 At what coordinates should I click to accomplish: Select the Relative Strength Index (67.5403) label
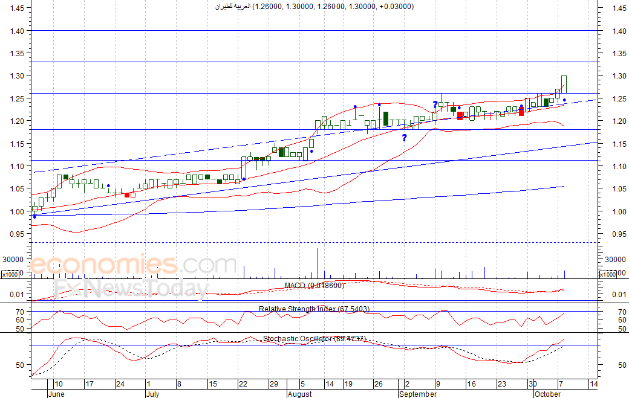[314, 309]
